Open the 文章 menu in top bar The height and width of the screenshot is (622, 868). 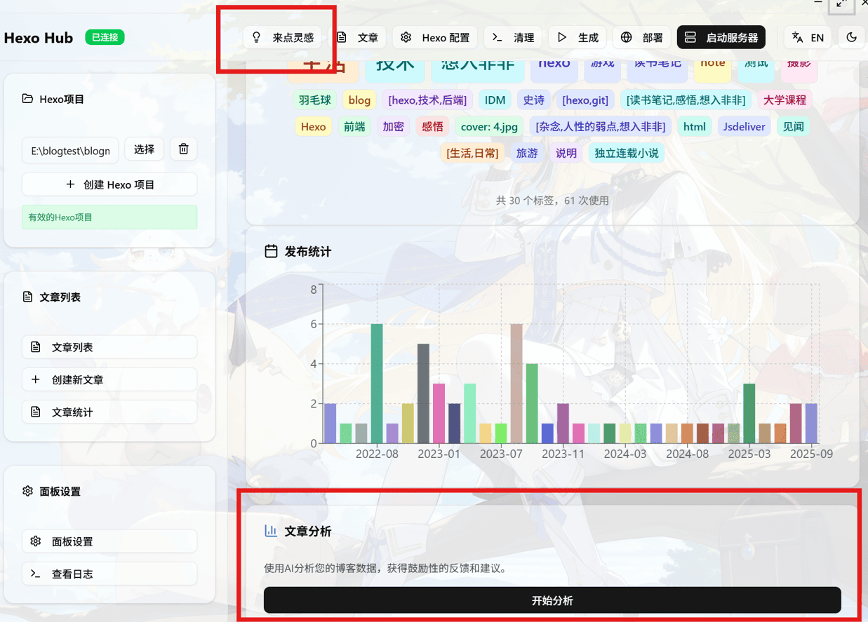(358, 38)
